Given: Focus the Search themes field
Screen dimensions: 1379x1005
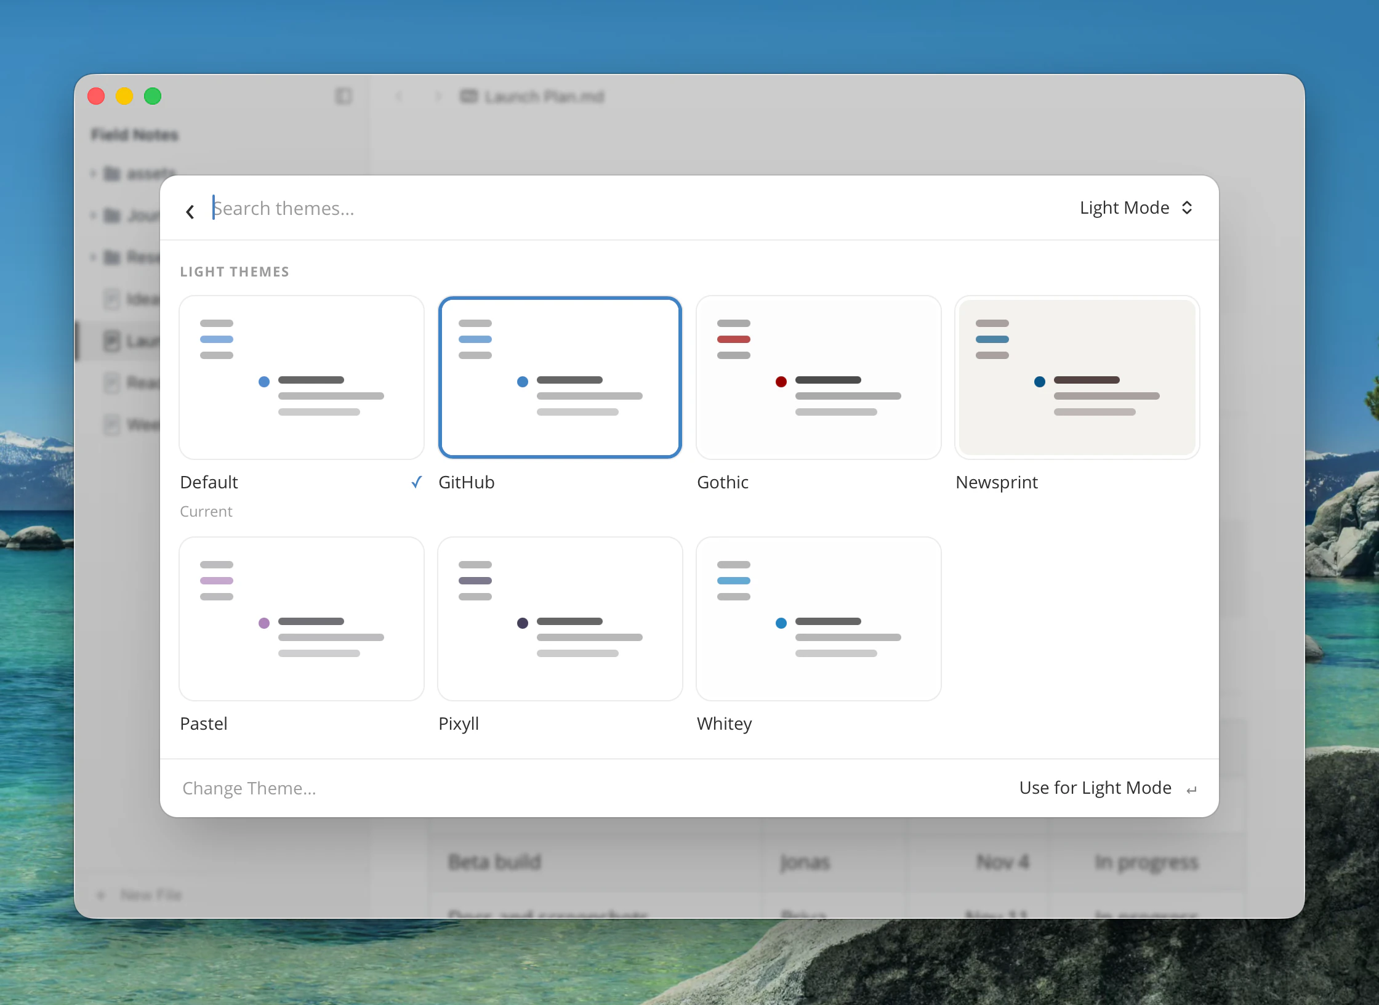Looking at the screenshot, I should tap(634, 208).
